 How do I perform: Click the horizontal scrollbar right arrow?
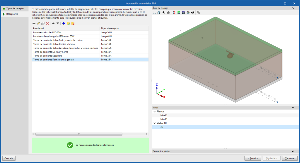tap(147, 134)
